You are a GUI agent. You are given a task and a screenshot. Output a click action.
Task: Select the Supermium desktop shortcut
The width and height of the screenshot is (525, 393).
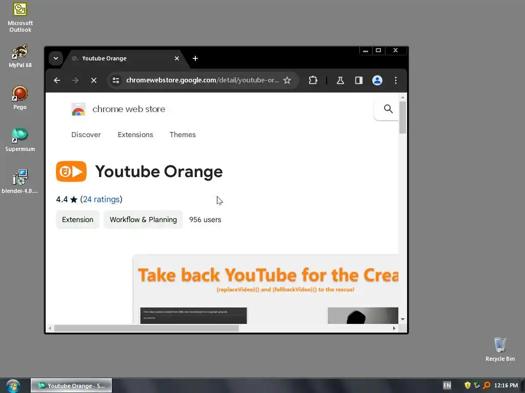coord(20,139)
